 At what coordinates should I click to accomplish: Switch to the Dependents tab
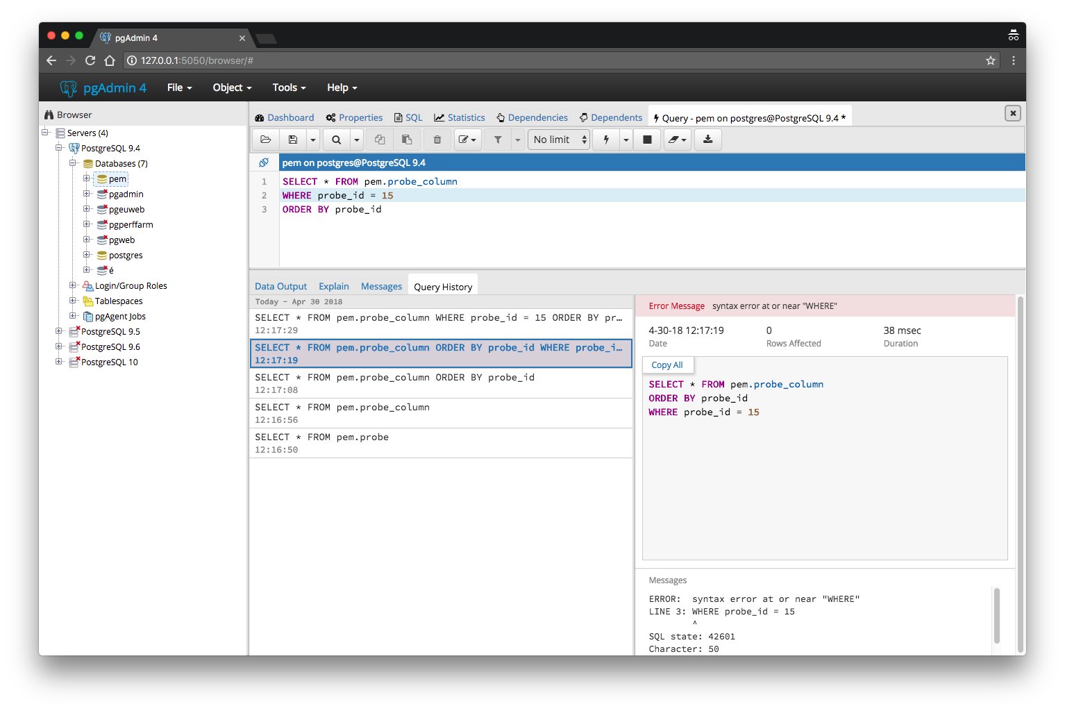611,117
